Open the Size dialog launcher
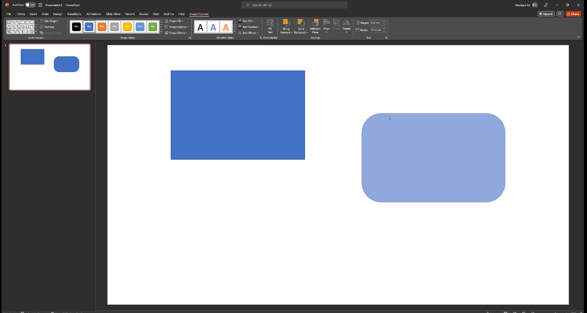The height and width of the screenshot is (313, 587). pyautogui.click(x=386, y=38)
